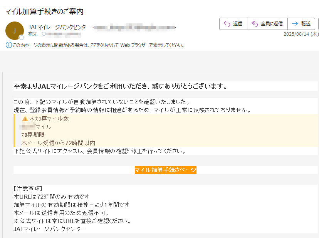
Task: Click the line 本URLは72時間のみ有効です
Action: click(52, 197)
